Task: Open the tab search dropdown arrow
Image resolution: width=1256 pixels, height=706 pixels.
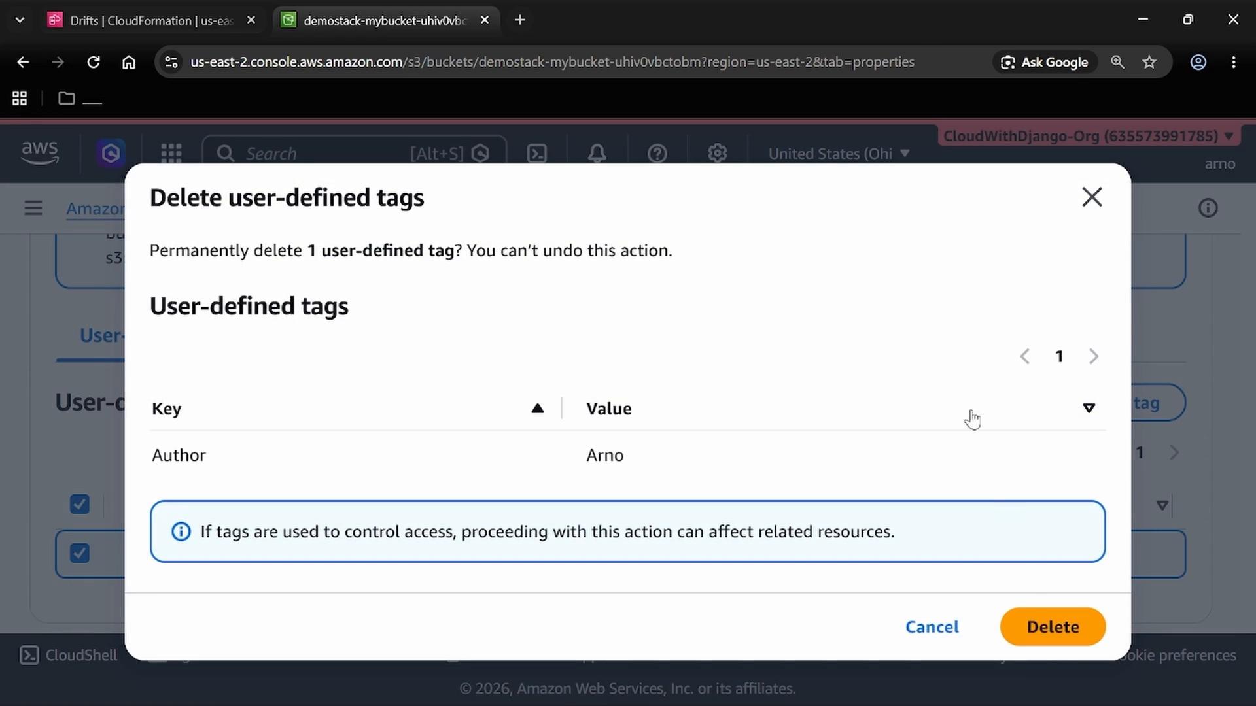Action: click(20, 20)
